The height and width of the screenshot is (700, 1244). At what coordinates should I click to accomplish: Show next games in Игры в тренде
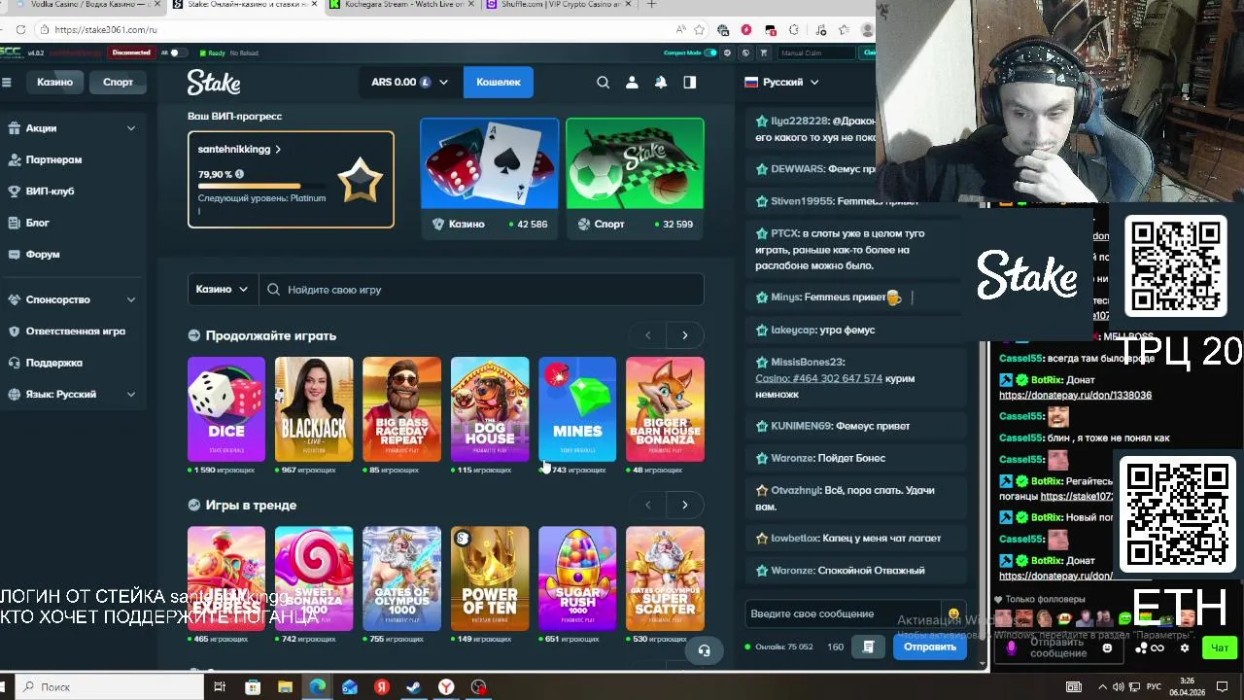(x=684, y=505)
